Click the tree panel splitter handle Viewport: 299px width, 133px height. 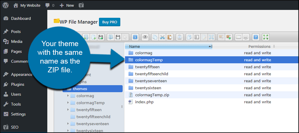[x=122, y=107]
